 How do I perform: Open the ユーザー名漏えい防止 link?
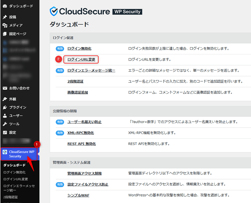(85, 122)
